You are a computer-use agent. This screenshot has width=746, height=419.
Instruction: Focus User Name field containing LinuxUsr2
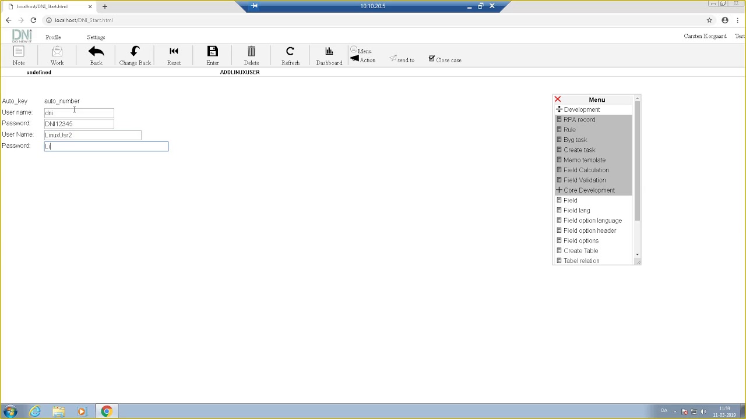pos(93,135)
